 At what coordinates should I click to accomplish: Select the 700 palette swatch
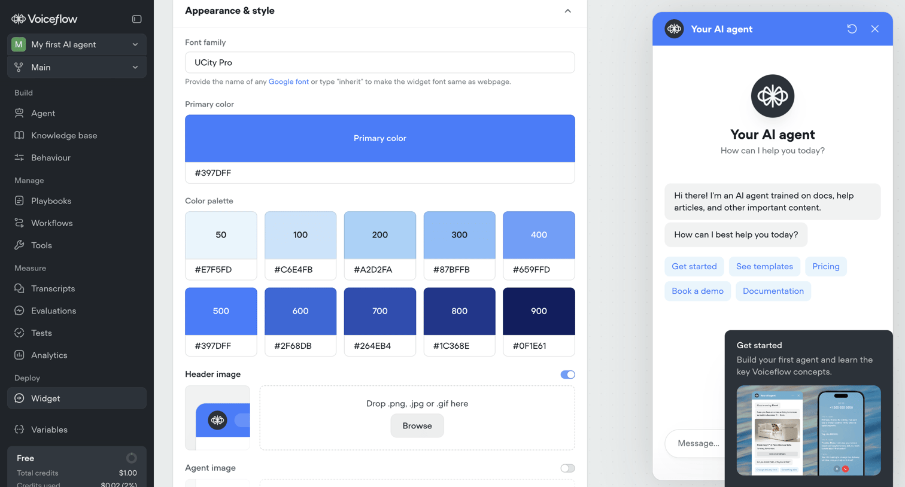click(380, 311)
